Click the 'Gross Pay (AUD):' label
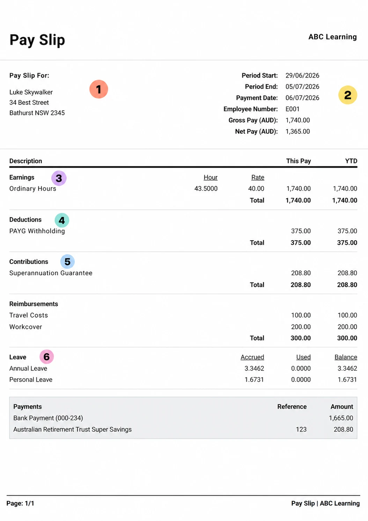368x521 pixels. [x=253, y=120]
